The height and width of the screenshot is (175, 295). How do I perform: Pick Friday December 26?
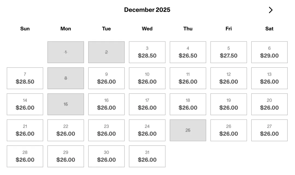coord(228,130)
